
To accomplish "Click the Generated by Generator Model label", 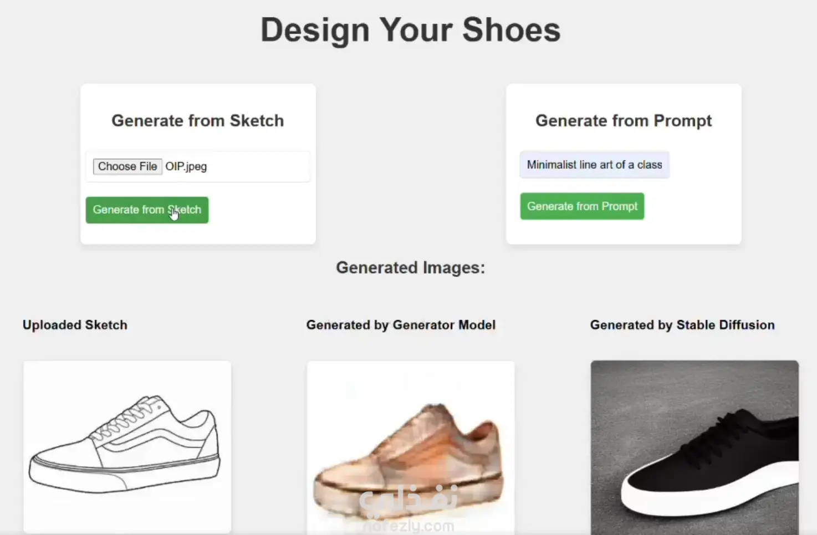I will 401,325.
